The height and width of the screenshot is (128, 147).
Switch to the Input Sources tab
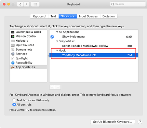88,16
